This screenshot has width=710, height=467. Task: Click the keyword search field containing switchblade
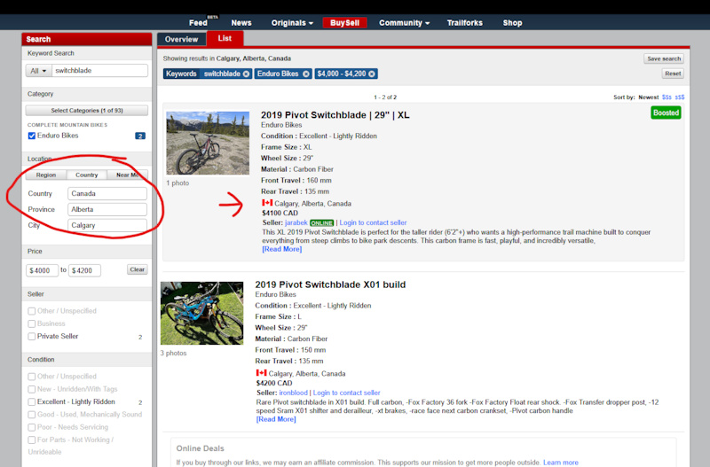(99, 71)
